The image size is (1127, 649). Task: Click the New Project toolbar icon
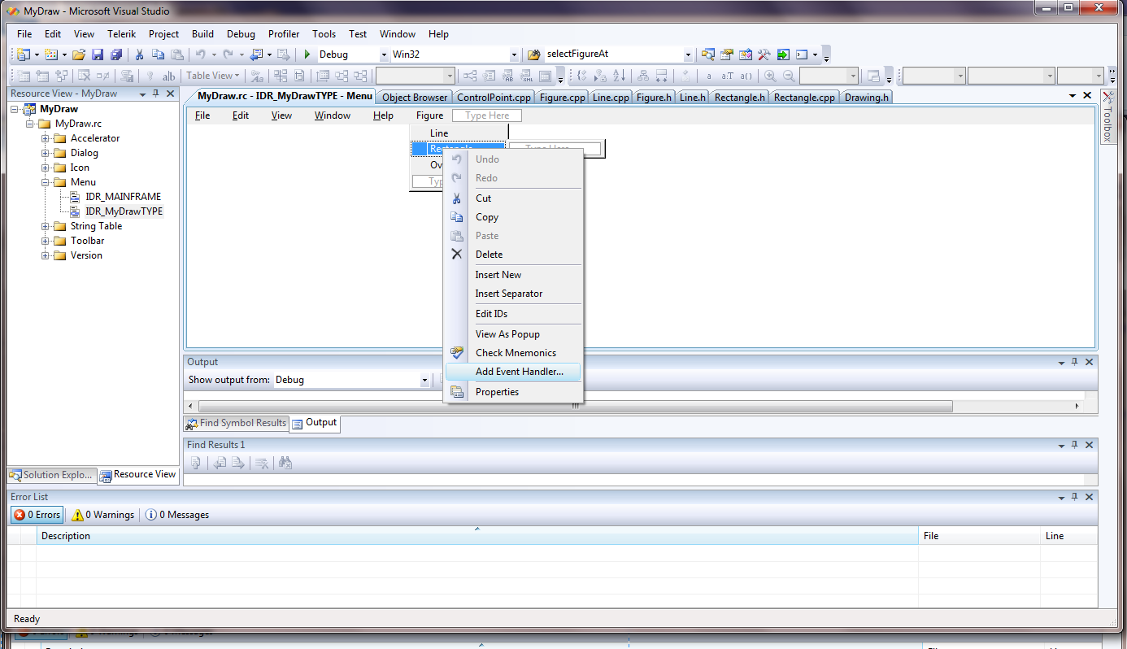tap(23, 54)
